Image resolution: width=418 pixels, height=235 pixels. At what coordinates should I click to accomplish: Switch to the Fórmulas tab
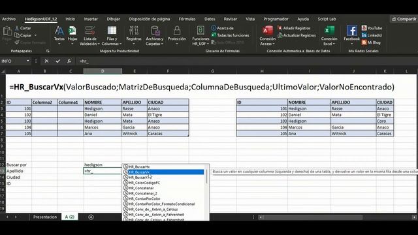point(187,19)
